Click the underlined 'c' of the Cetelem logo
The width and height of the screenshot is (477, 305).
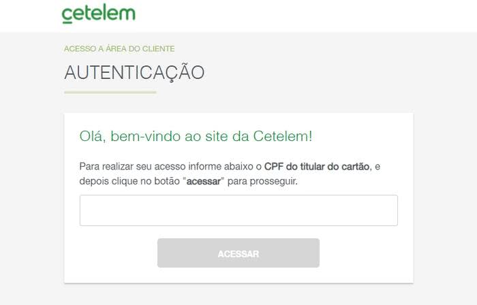tap(67, 15)
